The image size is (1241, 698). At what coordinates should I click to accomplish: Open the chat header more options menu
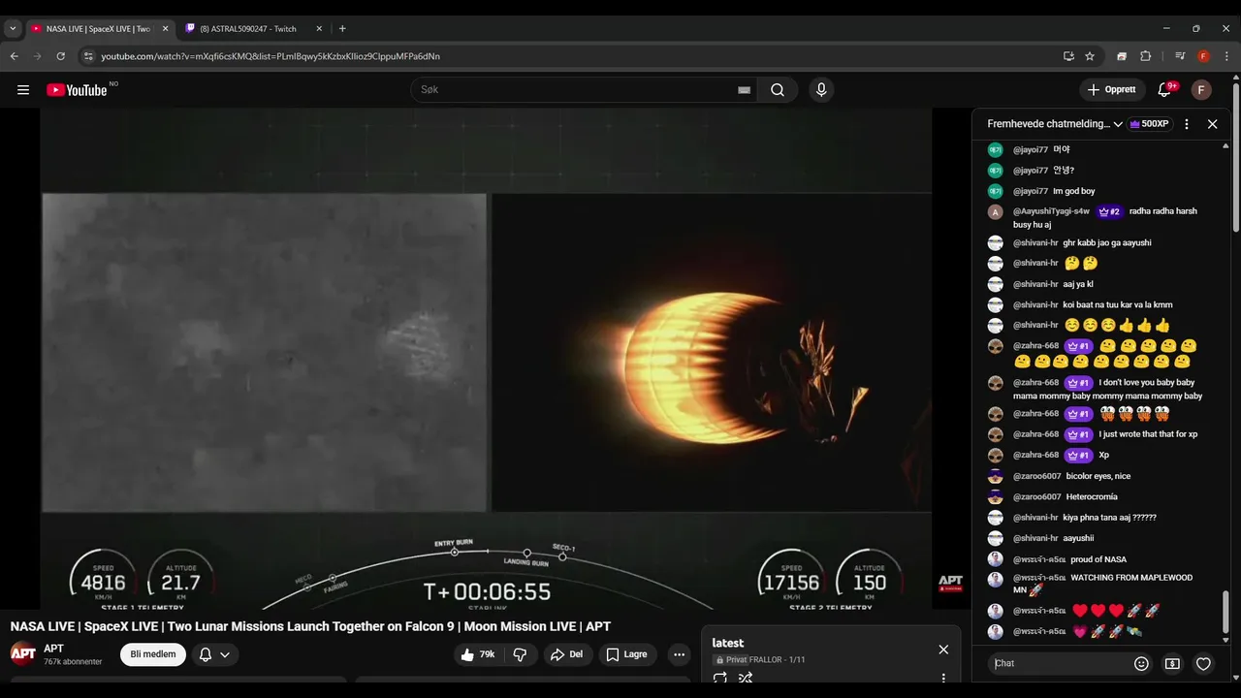click(1187, 124)
